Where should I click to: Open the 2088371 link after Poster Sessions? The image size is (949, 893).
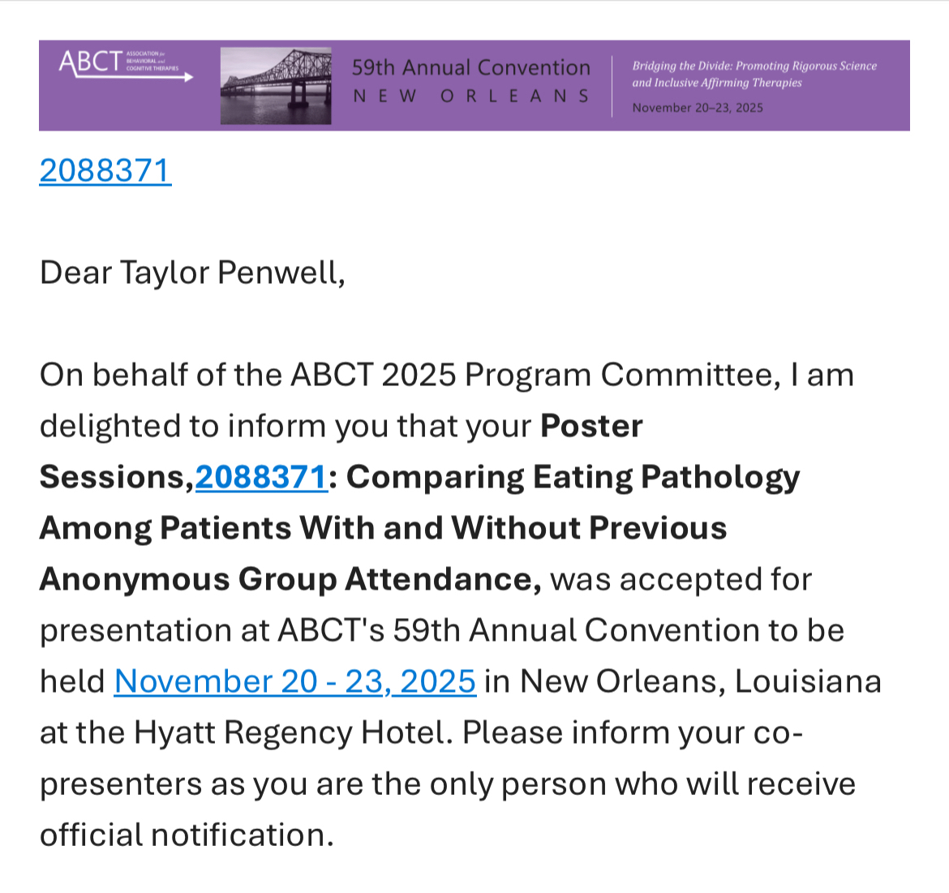point(261,477)
